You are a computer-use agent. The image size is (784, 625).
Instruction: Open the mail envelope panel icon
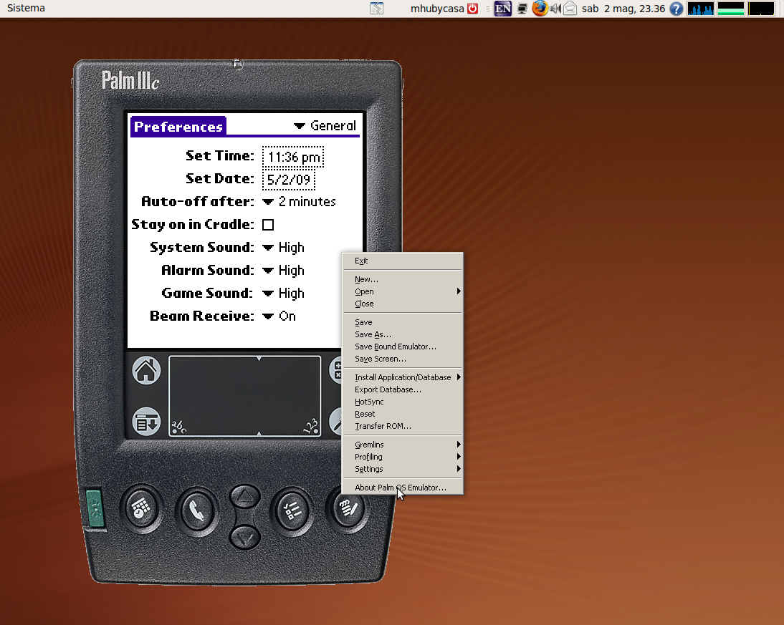point(570,9)
